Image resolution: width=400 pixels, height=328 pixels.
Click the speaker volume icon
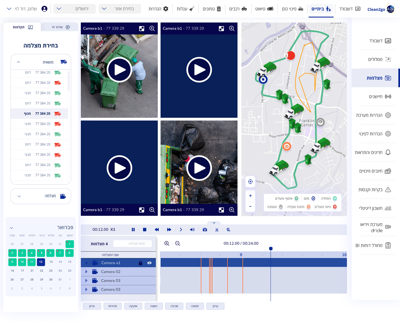[x=192, y=230]
